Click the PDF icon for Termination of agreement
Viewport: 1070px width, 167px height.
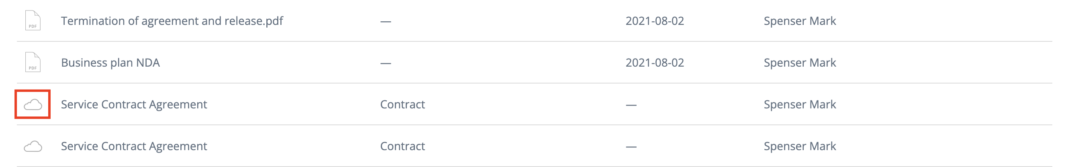click(x=33, y=20)
